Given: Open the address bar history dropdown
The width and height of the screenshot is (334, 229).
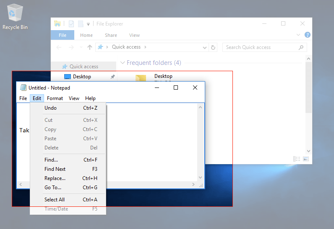Looking at the screenshot, I should pos(205,48).
